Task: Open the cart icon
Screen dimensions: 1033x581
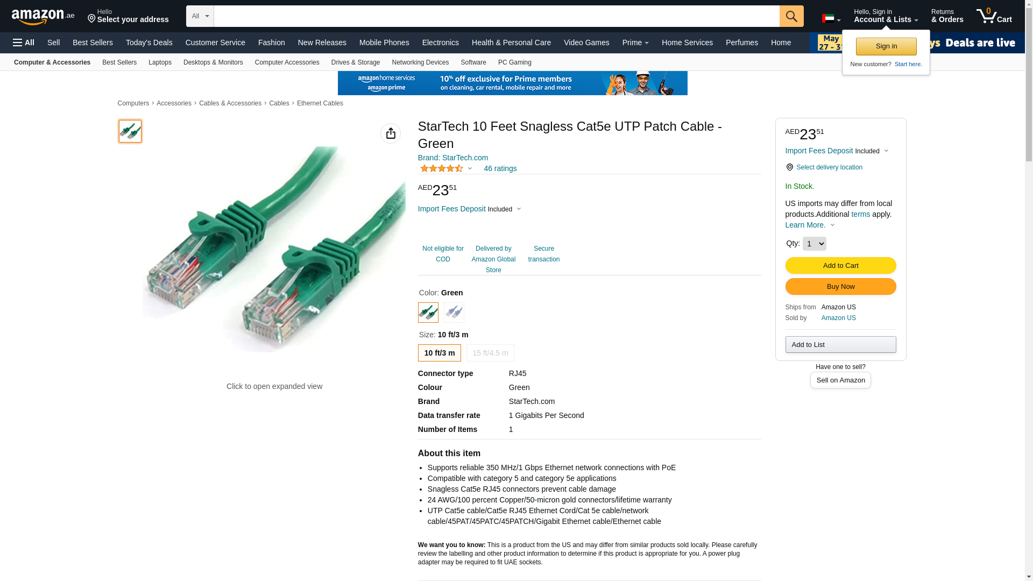Action: click(994, 16)
